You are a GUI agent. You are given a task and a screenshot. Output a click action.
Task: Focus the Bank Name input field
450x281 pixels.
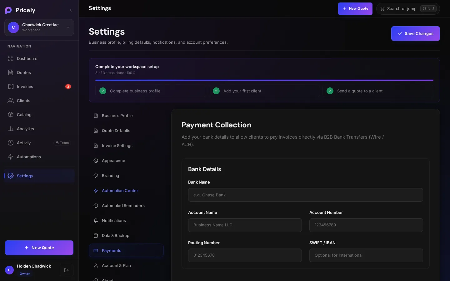pyautogui.click(x=306, y=195)
